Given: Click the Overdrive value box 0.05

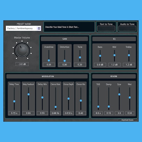Looking at the screenshot, I should tap(49, 65).
